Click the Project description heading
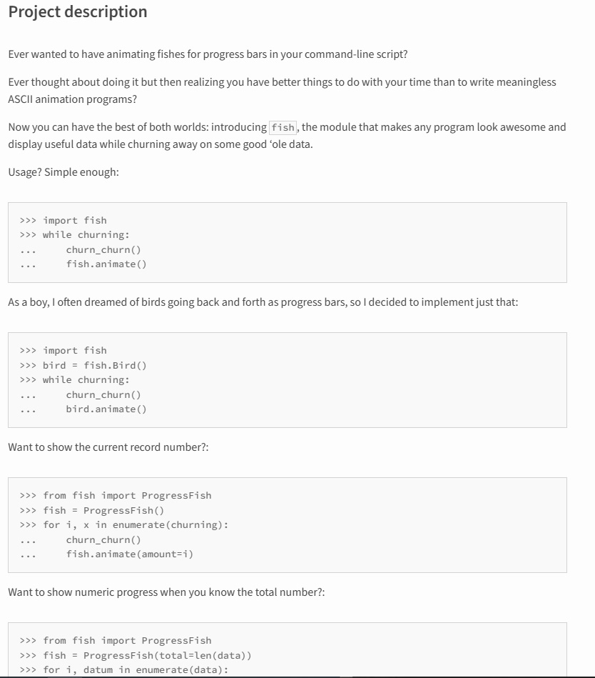The width and height of the screenshot is (595, 678). click(x=78, y=12)
